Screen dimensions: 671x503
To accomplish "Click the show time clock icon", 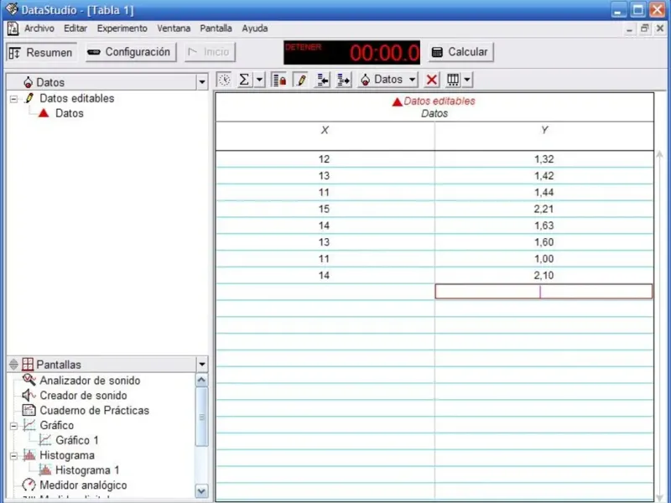I will pos(224,80).
